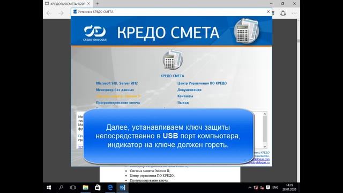This screenshot has width=343, height=193.
Task: Open the Документация link
Action: click(189, 90)
